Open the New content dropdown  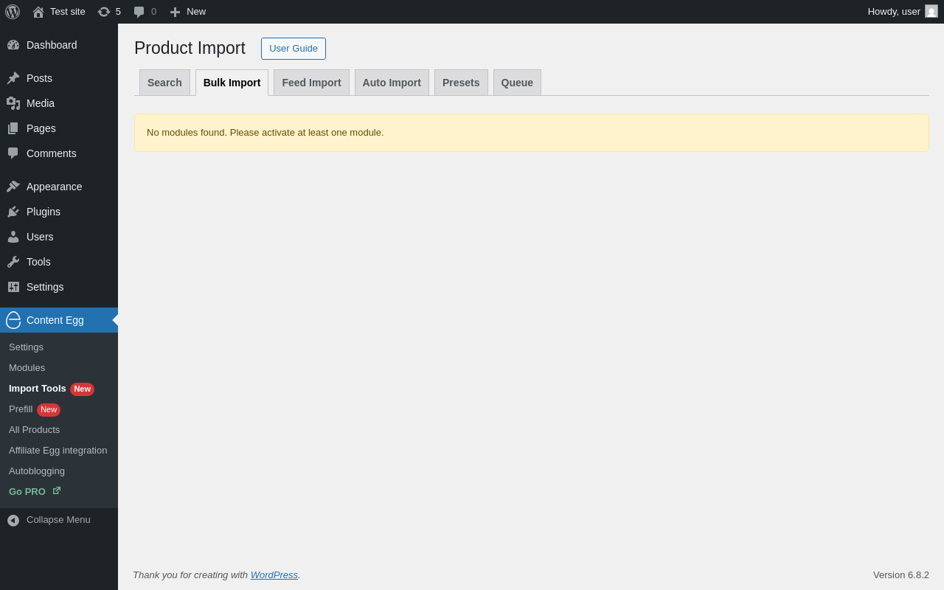point(188,12)
